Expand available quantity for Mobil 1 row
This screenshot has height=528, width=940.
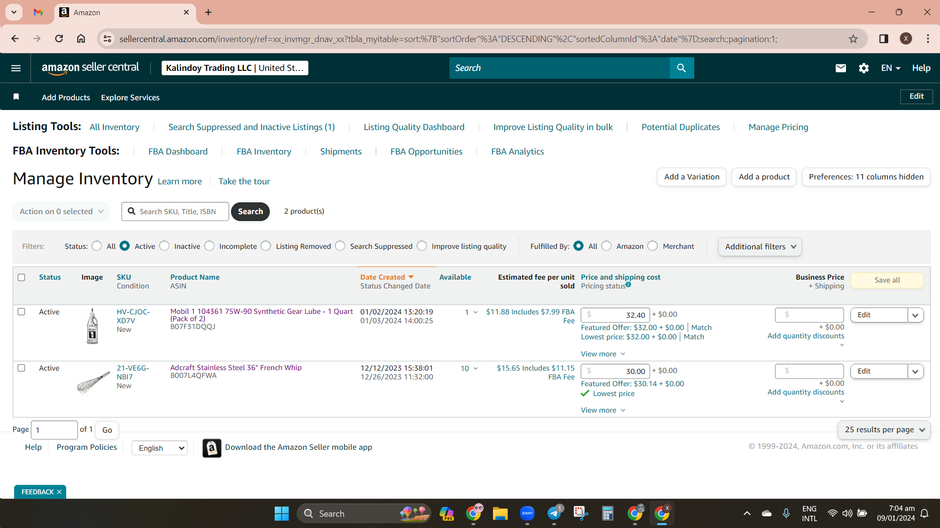tap(475, 312)
